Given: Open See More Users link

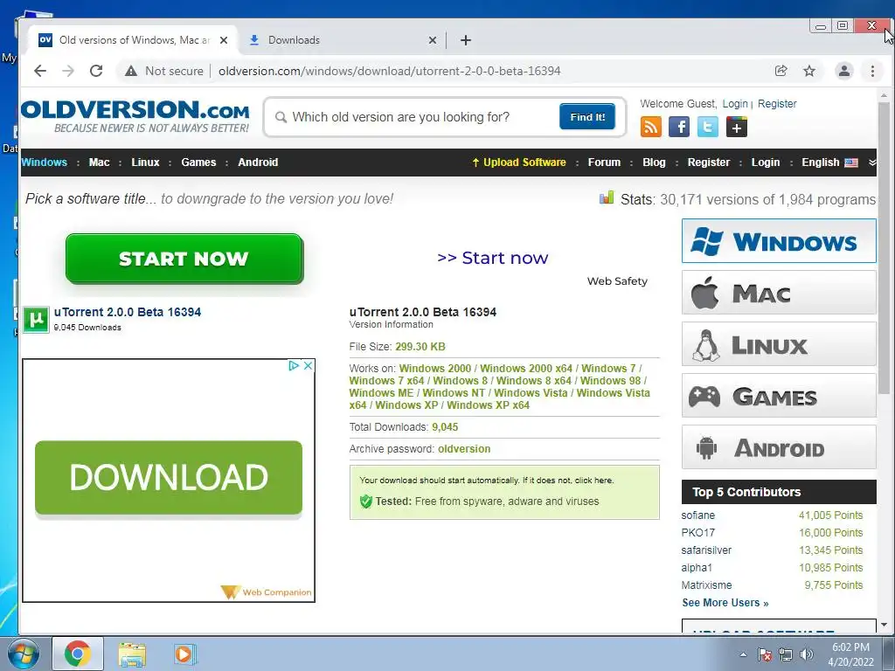Looking at the screenshot, I should pos(725,603).
